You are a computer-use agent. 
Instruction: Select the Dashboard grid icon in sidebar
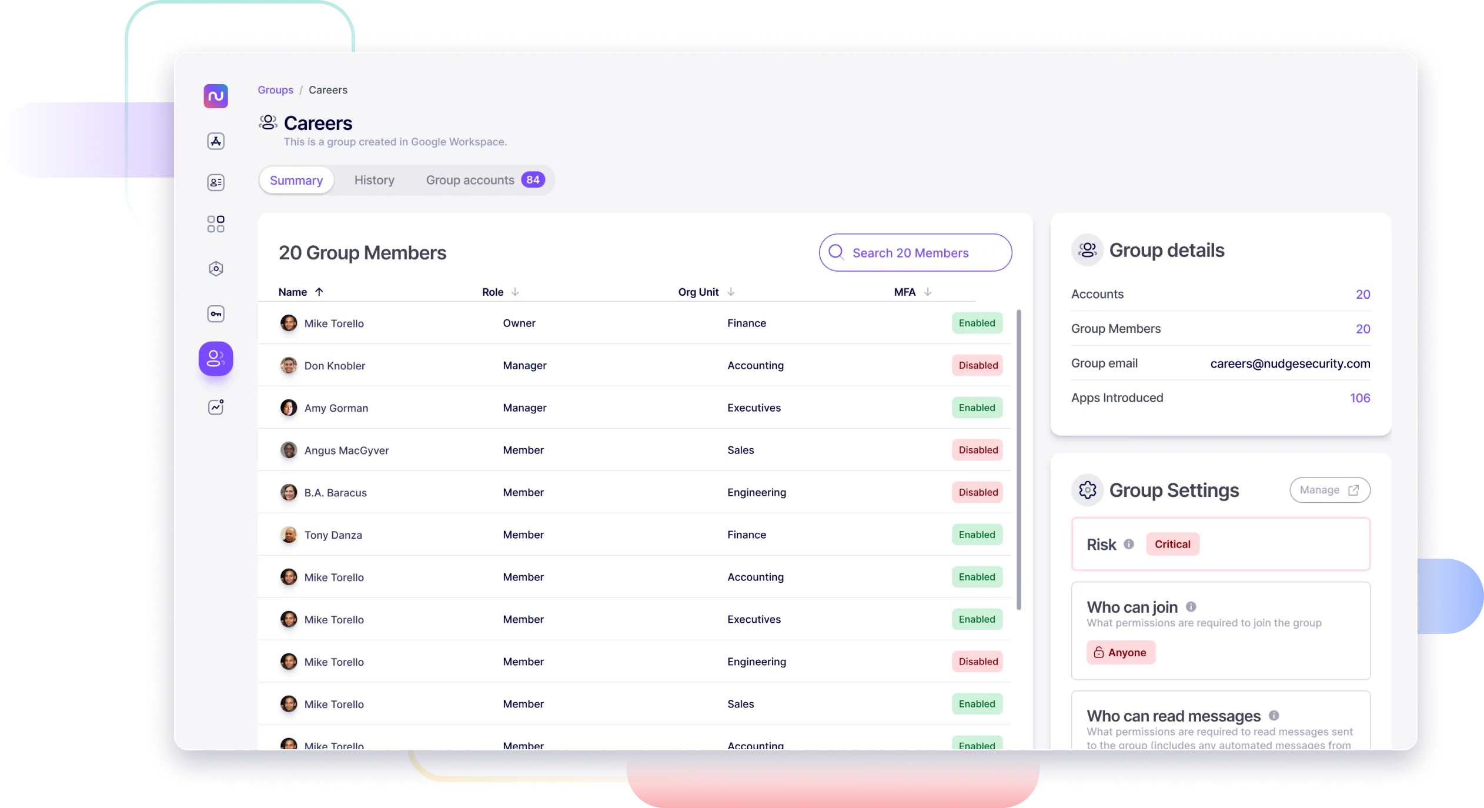(216, 223)
